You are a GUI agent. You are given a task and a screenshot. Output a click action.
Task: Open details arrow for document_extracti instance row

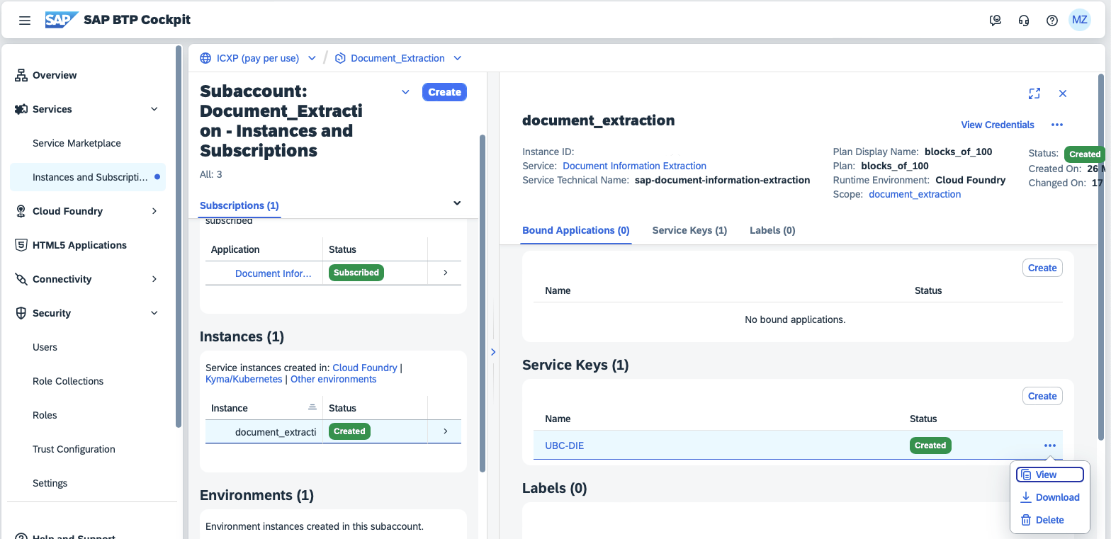click(445, 431)
